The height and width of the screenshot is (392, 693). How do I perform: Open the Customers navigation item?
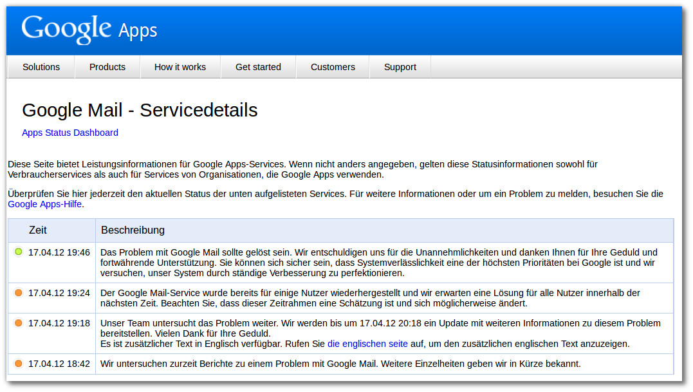(333, 67)
